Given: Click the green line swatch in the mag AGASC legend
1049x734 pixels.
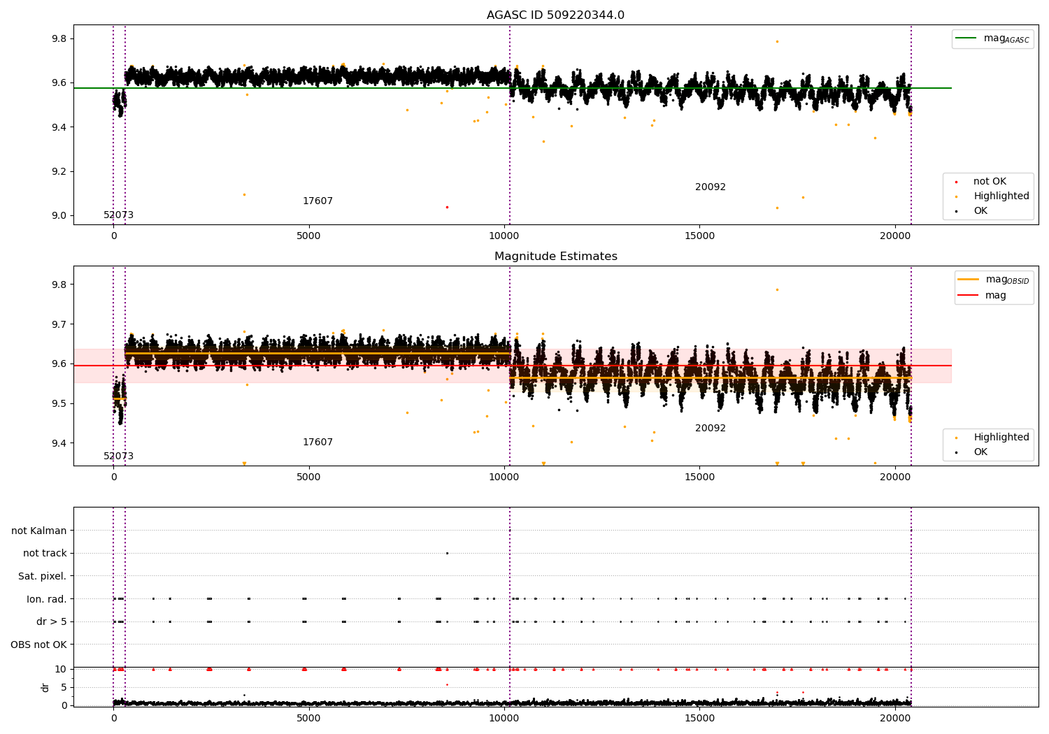Looking at the screenshot, I should tap(966, 38).
